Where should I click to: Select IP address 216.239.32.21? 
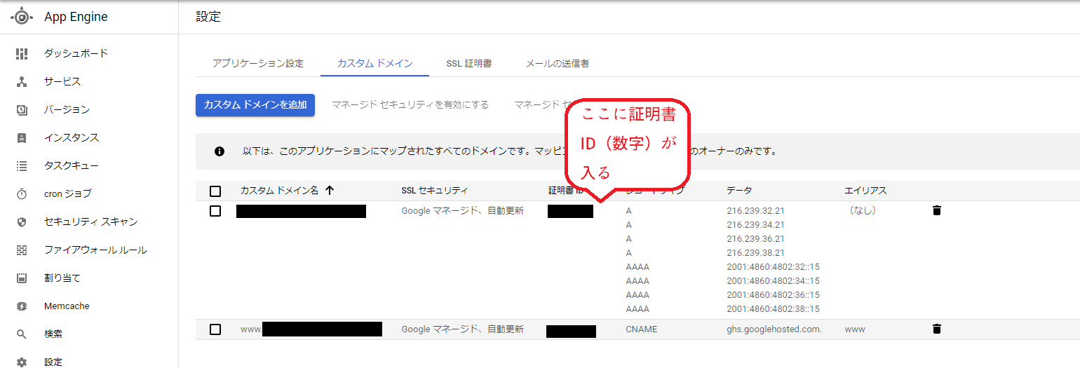pos(755,210)
